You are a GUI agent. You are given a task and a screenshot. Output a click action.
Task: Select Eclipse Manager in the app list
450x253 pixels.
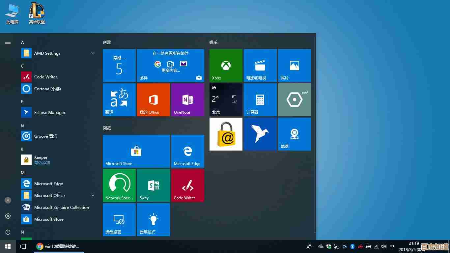point(49,112)
